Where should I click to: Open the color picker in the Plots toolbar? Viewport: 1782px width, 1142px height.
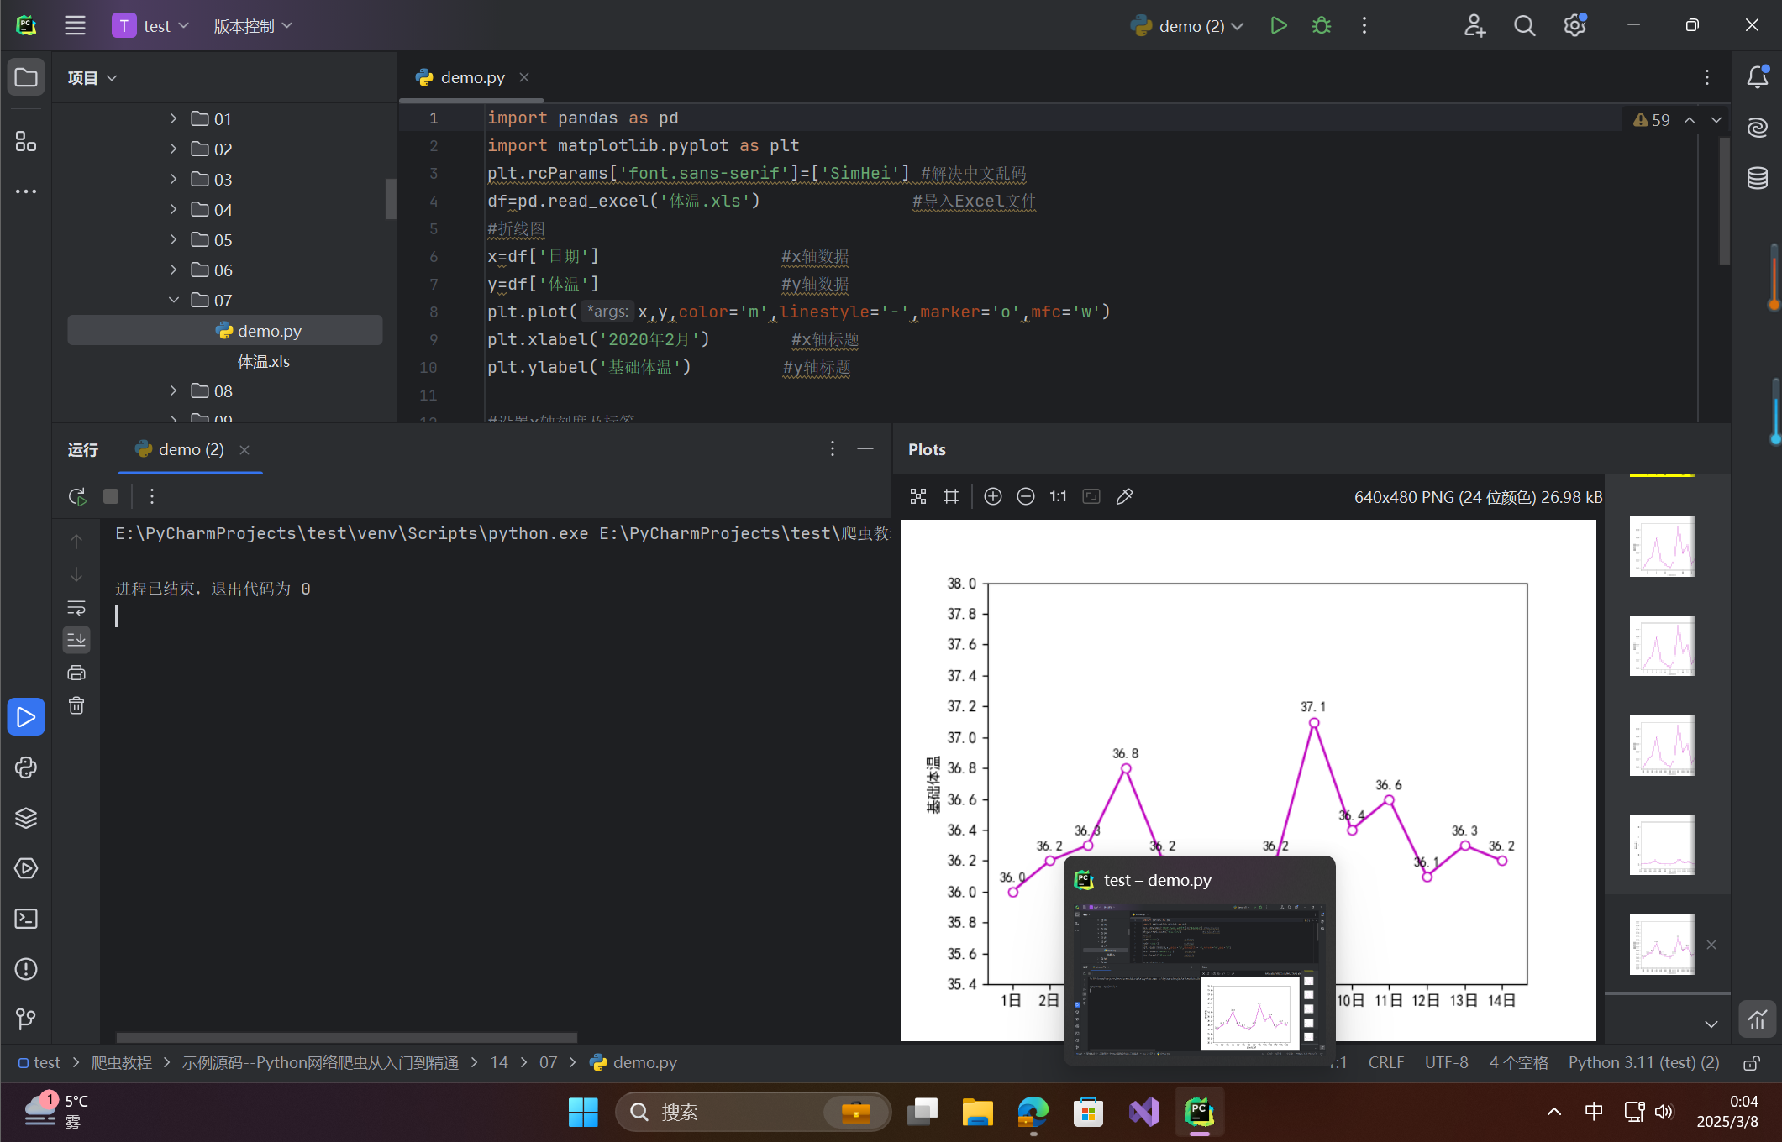[x=1124, y=496]
